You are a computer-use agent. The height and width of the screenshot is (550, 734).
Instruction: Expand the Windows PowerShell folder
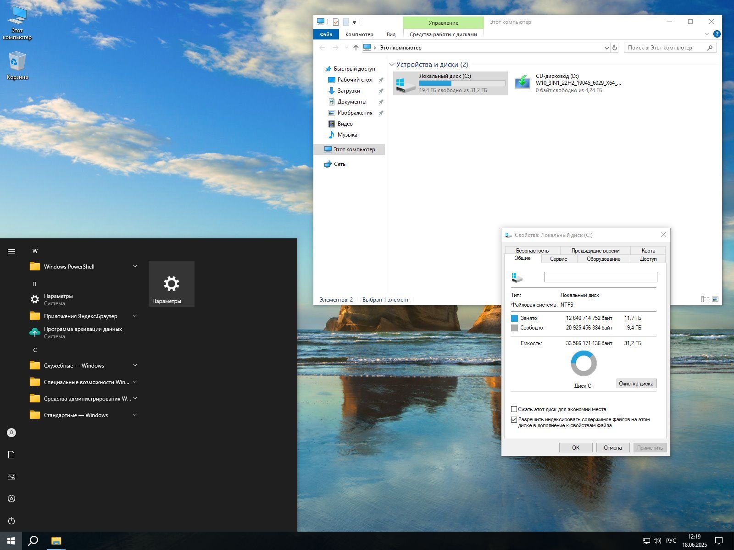[135, 267]
